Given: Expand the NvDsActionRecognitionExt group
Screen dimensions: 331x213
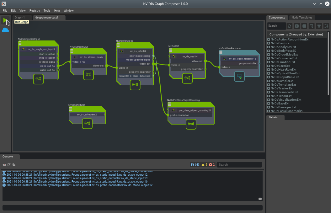Looking at the screenshot, I should pos(269,40).
